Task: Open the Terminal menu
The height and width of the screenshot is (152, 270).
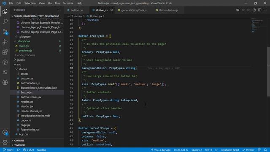Action: coord(68,3)
